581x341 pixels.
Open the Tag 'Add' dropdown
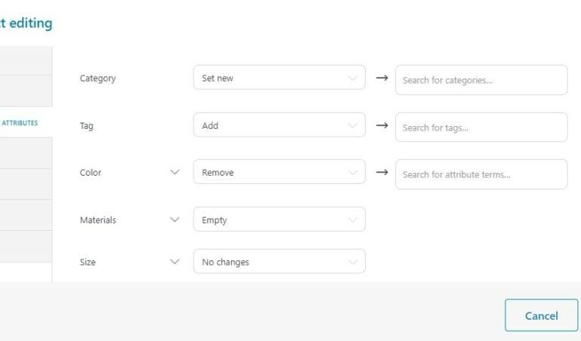(280, 125)
